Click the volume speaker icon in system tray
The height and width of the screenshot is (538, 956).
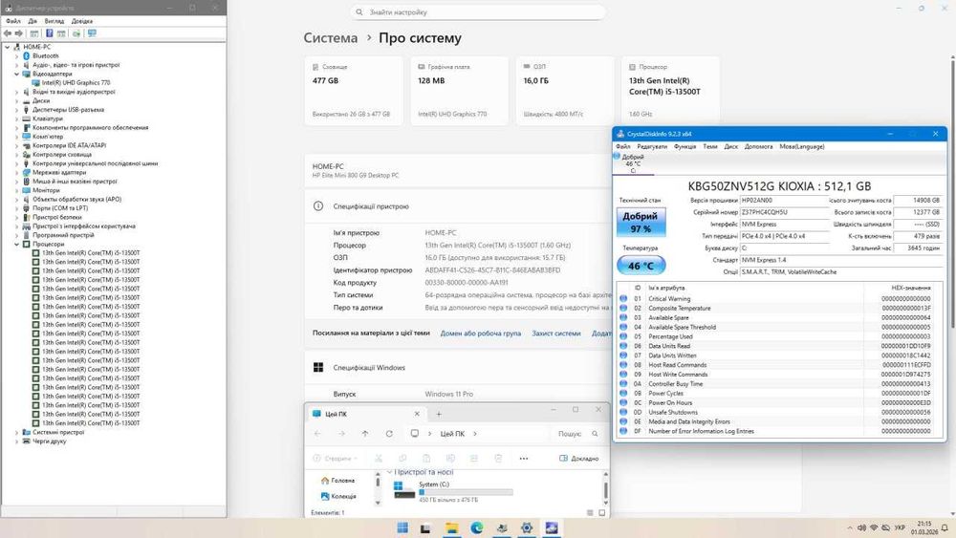pos(861,527)
